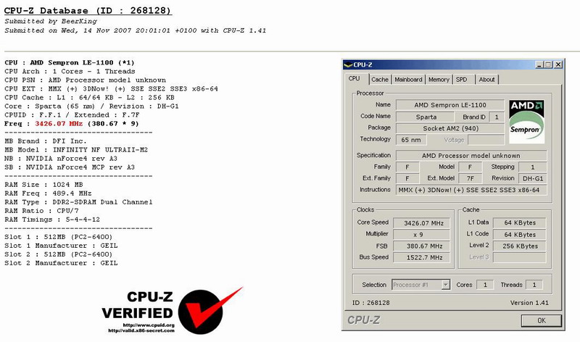Click the L1 Data cache value field
The height and width of the screenshot is (342, 580).
pyautogui.click(x=520, y=222)
